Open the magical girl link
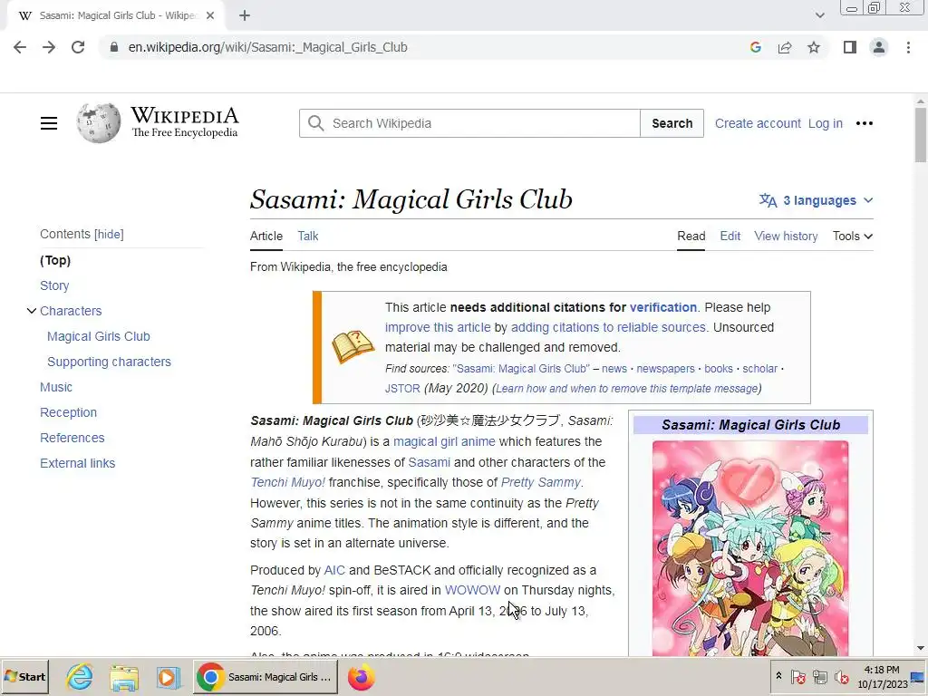928x696 pixels. tap(426, 442)
